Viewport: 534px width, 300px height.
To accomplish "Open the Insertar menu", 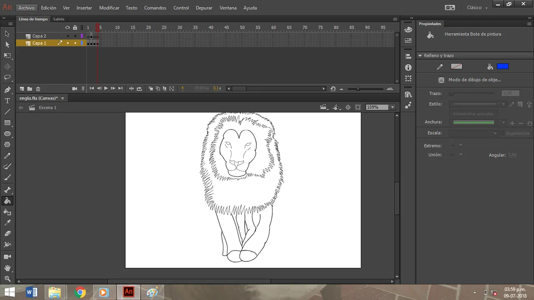I will [84, 8].
